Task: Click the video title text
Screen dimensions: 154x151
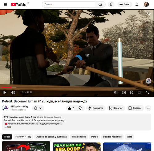Action: 45,101
